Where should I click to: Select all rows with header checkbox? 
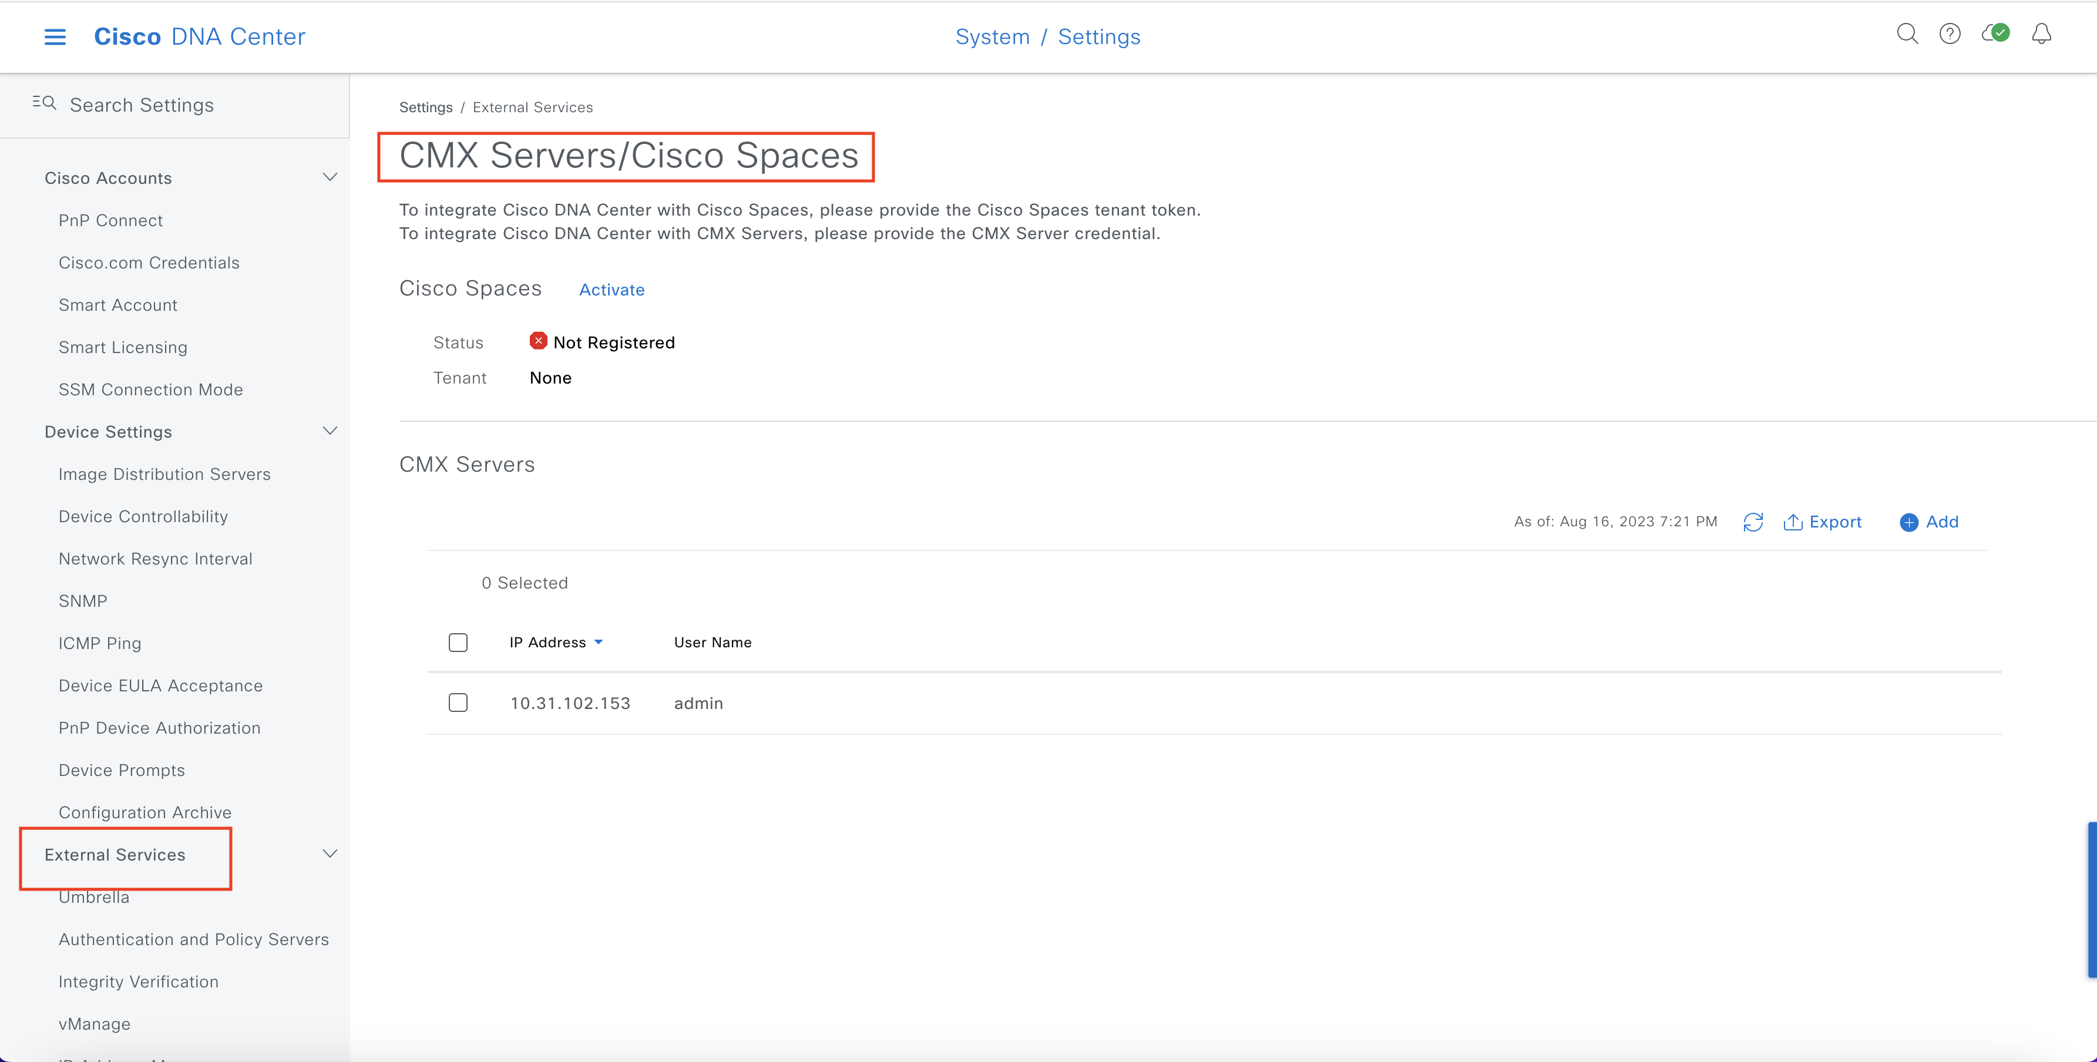pos(458,643)
